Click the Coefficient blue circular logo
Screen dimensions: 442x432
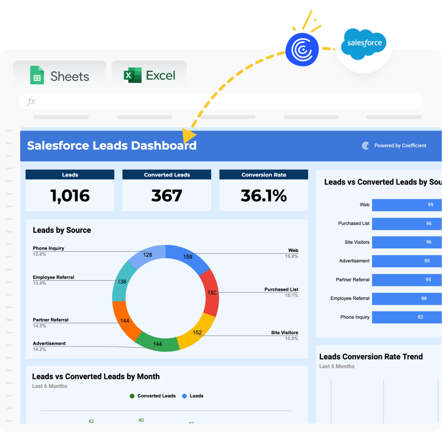pyautogui.click(x=302, y=50)
